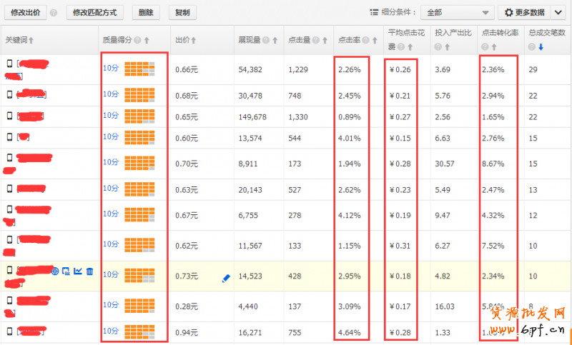Click the save-style icon next to the globe

pos(66,271)
